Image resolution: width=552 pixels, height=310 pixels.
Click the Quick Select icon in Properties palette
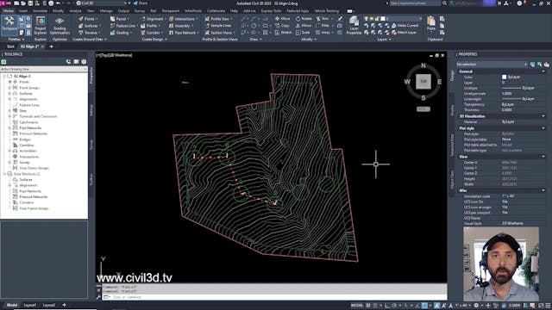[x=546, y=65]
